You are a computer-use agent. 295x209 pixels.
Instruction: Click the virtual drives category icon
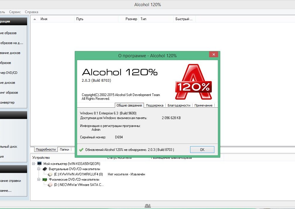point(45,169)
